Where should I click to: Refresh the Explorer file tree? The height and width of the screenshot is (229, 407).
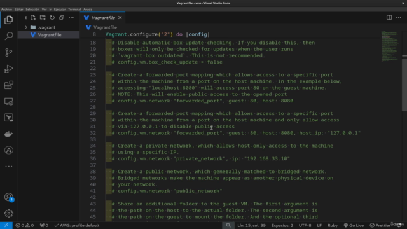pos(52,18)
